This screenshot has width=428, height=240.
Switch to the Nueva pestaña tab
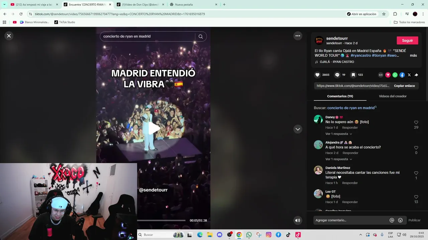tap(194, 5)
